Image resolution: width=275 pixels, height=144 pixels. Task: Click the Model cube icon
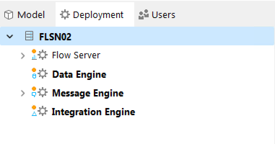point(9,15)
